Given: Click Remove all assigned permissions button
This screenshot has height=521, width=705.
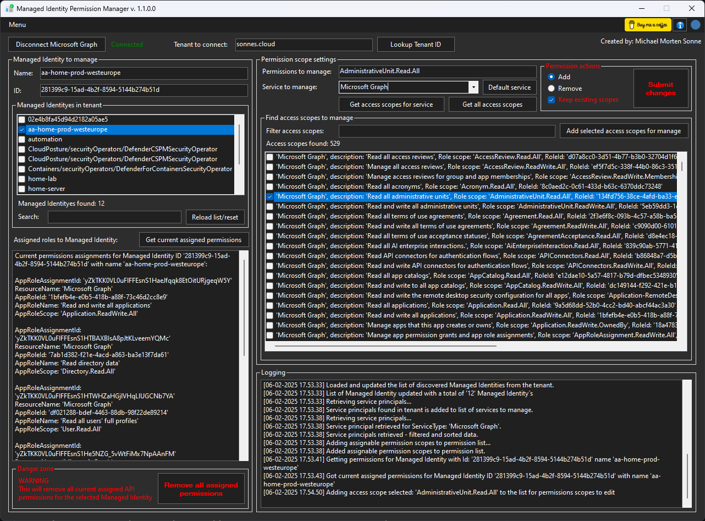Looking at the screenshot, I should (201, 489).
